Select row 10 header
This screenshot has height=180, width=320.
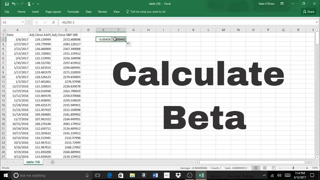[x=3, y=77]
